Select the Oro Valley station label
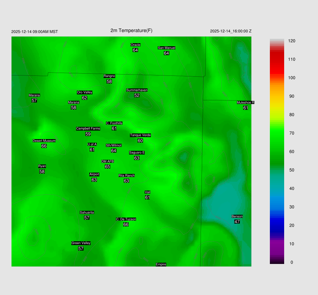Screen dimensions: 318x295 (84, 93)
